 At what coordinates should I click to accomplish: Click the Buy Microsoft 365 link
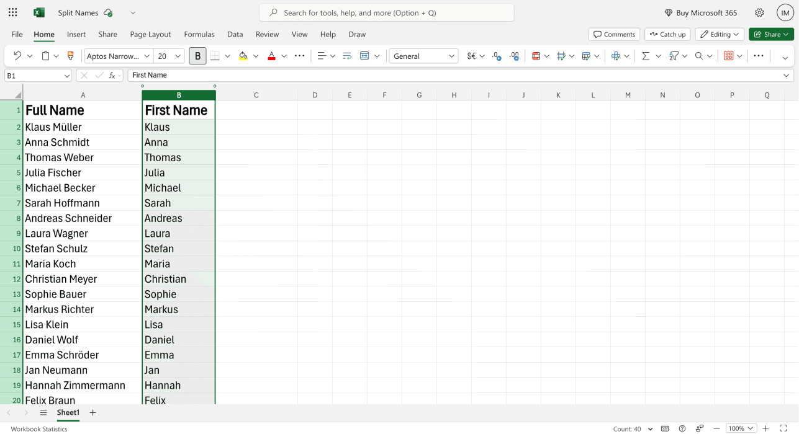coord(700,12)
